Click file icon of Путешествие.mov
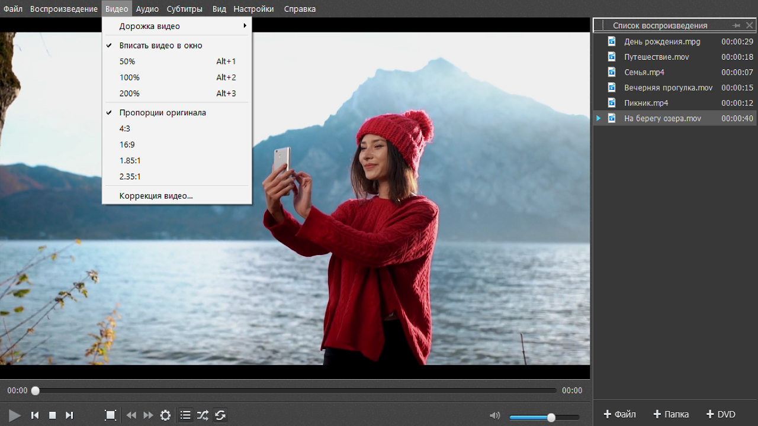This screenshot has height=426, width=758. pos(612,57)
